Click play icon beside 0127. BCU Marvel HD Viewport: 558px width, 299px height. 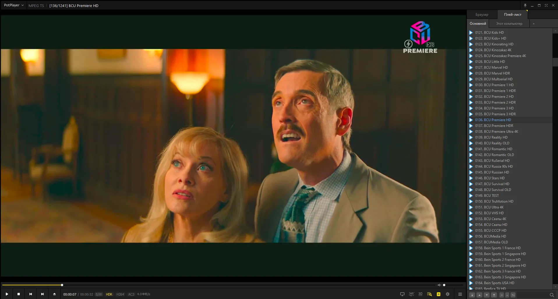click(471, 68)
